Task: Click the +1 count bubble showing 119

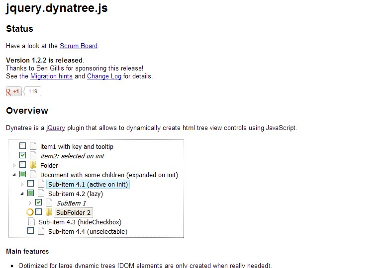Action: 33,91
